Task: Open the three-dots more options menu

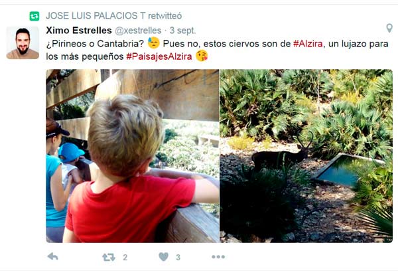Action: pyautogui.click(x=218, y=257)
